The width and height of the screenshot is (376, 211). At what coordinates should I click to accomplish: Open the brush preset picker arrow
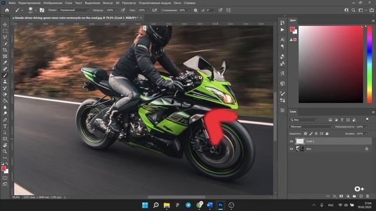coord(35,11)
